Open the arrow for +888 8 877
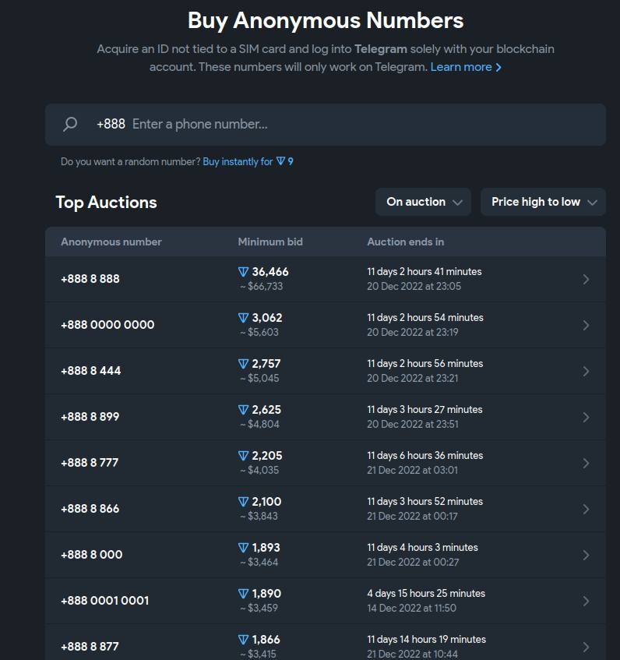620x660 pixels. pyautogui.click(x=586, y=647)
